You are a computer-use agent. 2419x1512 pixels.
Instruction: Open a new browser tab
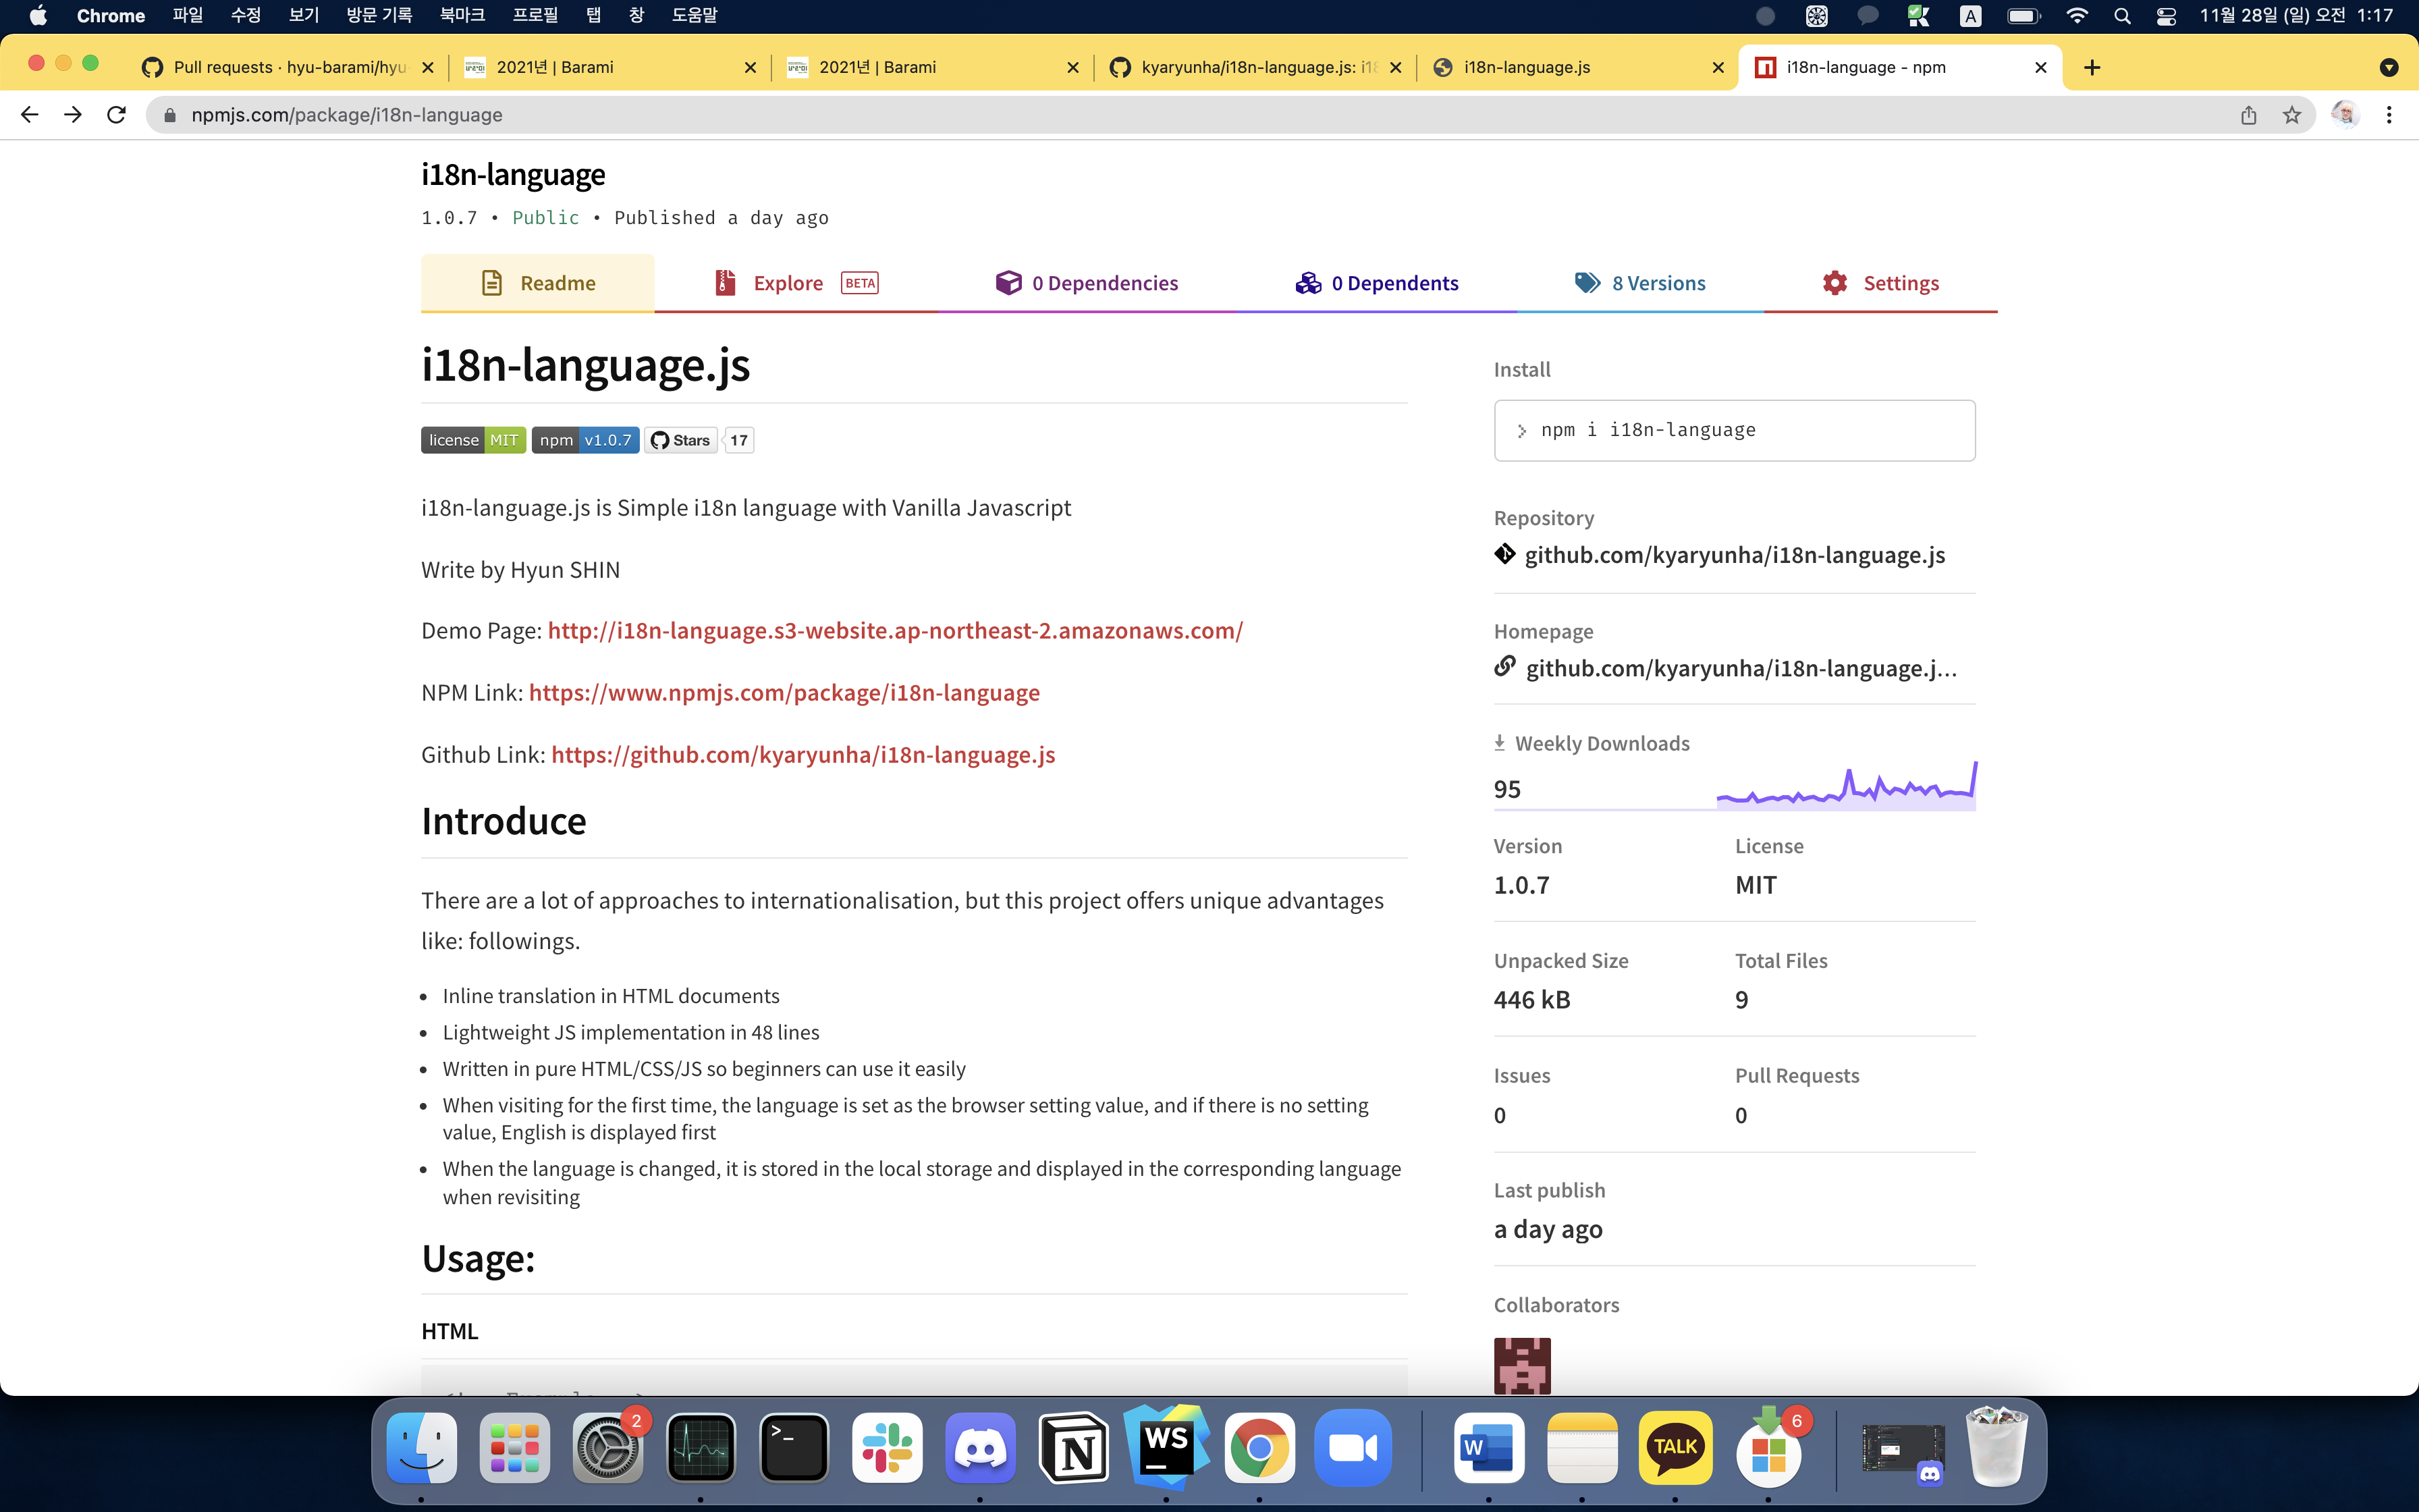point(2091,67)
